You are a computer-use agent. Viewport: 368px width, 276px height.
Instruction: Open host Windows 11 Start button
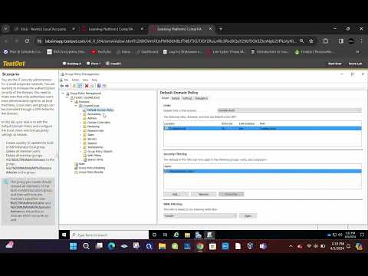click(74, 246)
